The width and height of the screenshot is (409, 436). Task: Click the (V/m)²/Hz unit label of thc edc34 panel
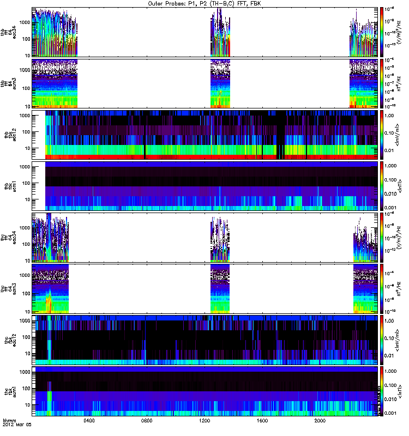point(399,238)
